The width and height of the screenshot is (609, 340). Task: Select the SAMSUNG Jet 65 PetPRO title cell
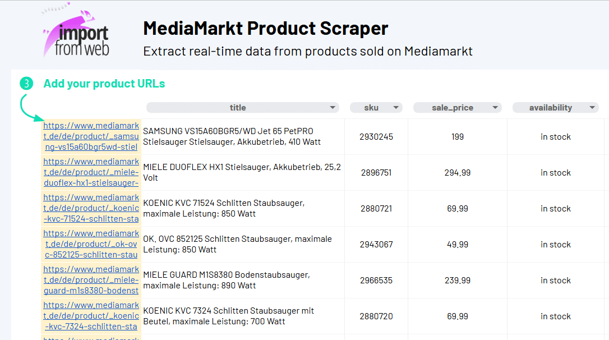(x=242, y=137)
